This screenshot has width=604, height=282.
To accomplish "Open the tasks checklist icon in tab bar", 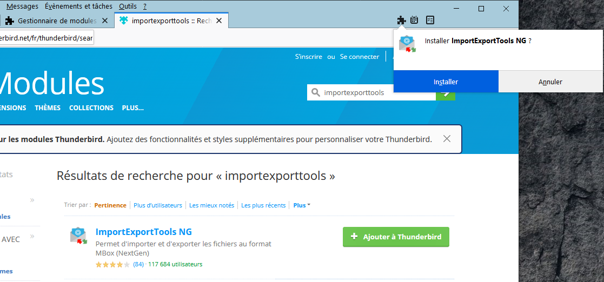I will (430, 20).
